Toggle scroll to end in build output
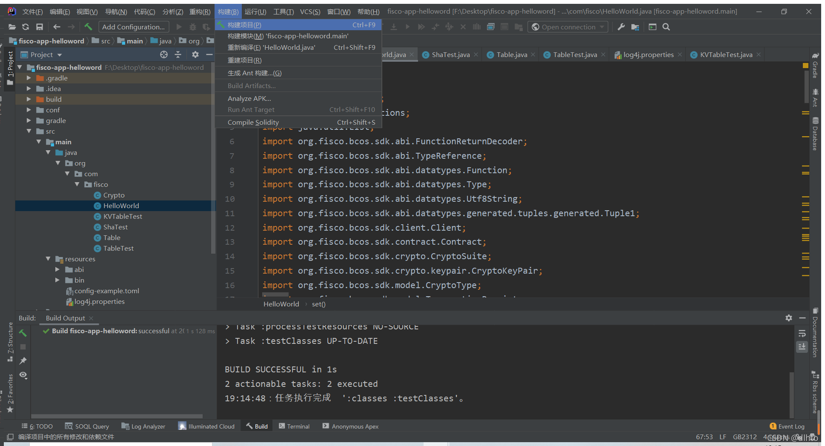The image size is (825, 446). [802, 347]
